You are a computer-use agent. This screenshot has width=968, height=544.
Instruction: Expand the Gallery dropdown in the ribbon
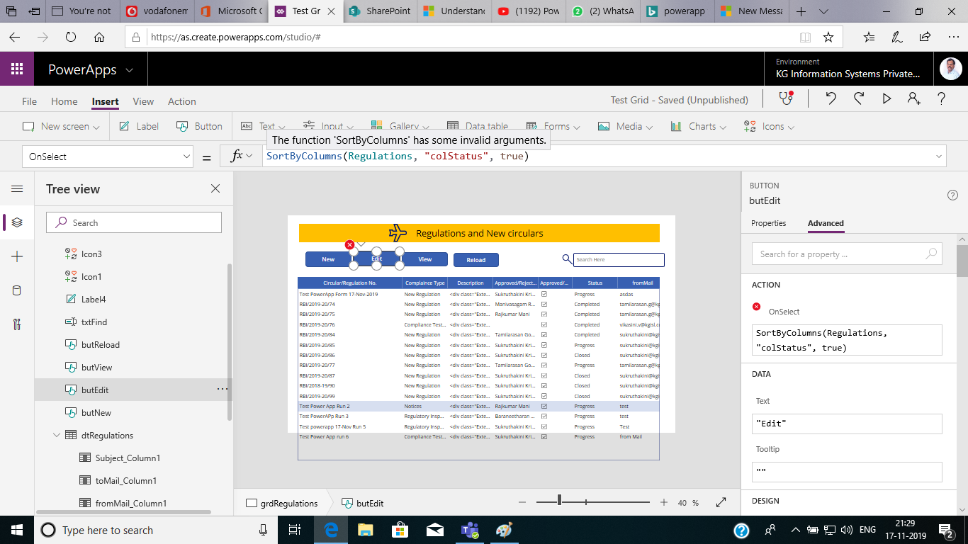click(426, 126)
